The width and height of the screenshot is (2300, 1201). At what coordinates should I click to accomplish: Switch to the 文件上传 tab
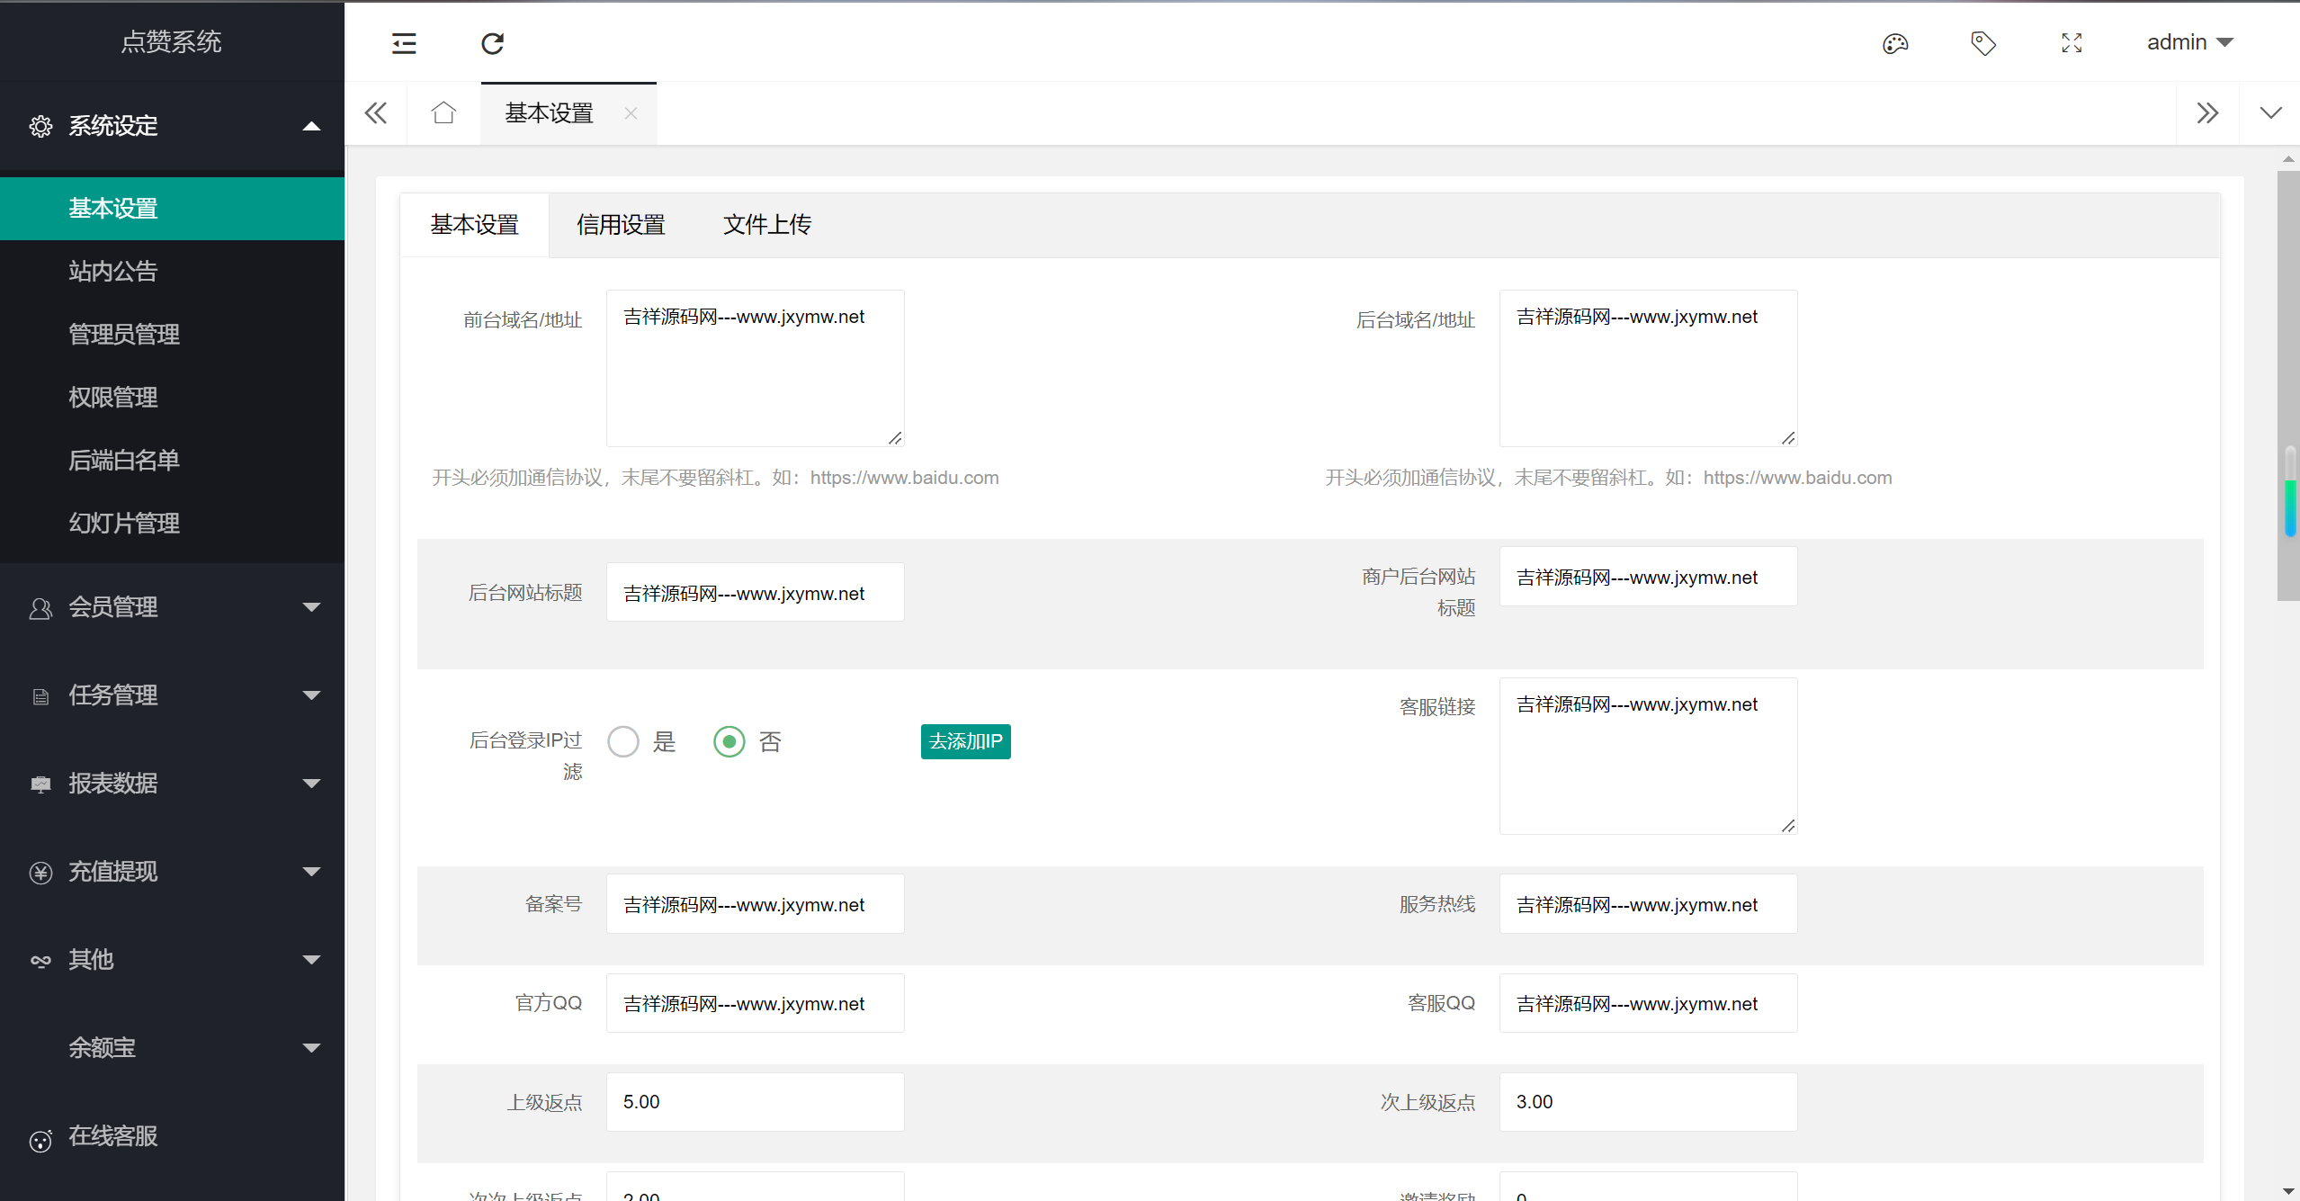(767, 225)
